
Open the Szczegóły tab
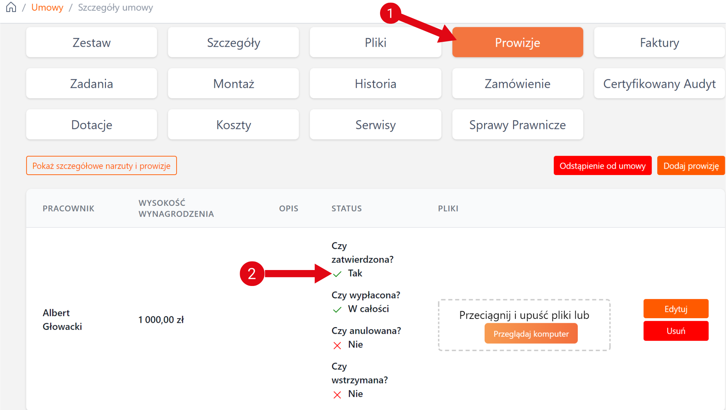click(233, 43)
